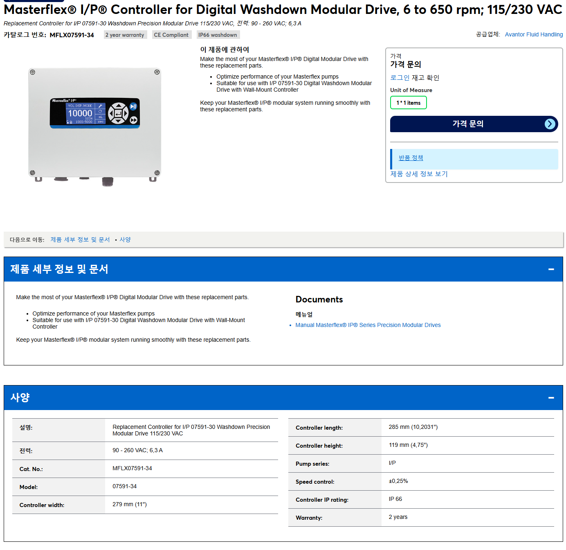Click the Cat. No. value MFLX07591-34 in table
This screenshot has width=566, height=550.
132,468
